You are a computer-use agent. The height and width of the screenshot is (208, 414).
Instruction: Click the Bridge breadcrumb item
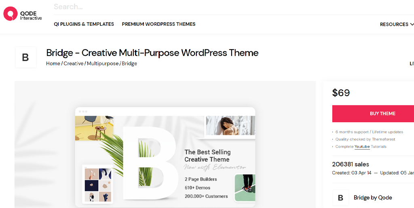point(129,63)
